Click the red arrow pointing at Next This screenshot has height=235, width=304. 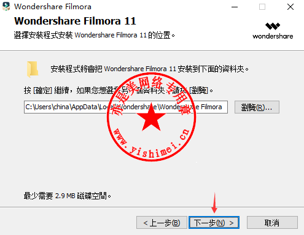click(x=214, y=202)
